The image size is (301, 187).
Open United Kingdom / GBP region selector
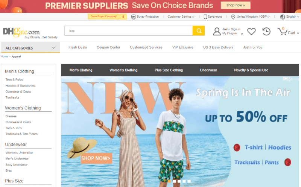250,17
